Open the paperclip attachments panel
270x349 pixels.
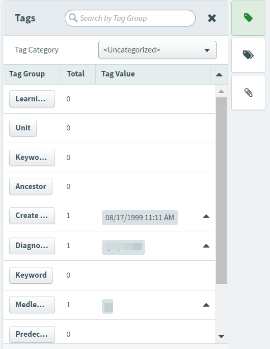[248, 93]
